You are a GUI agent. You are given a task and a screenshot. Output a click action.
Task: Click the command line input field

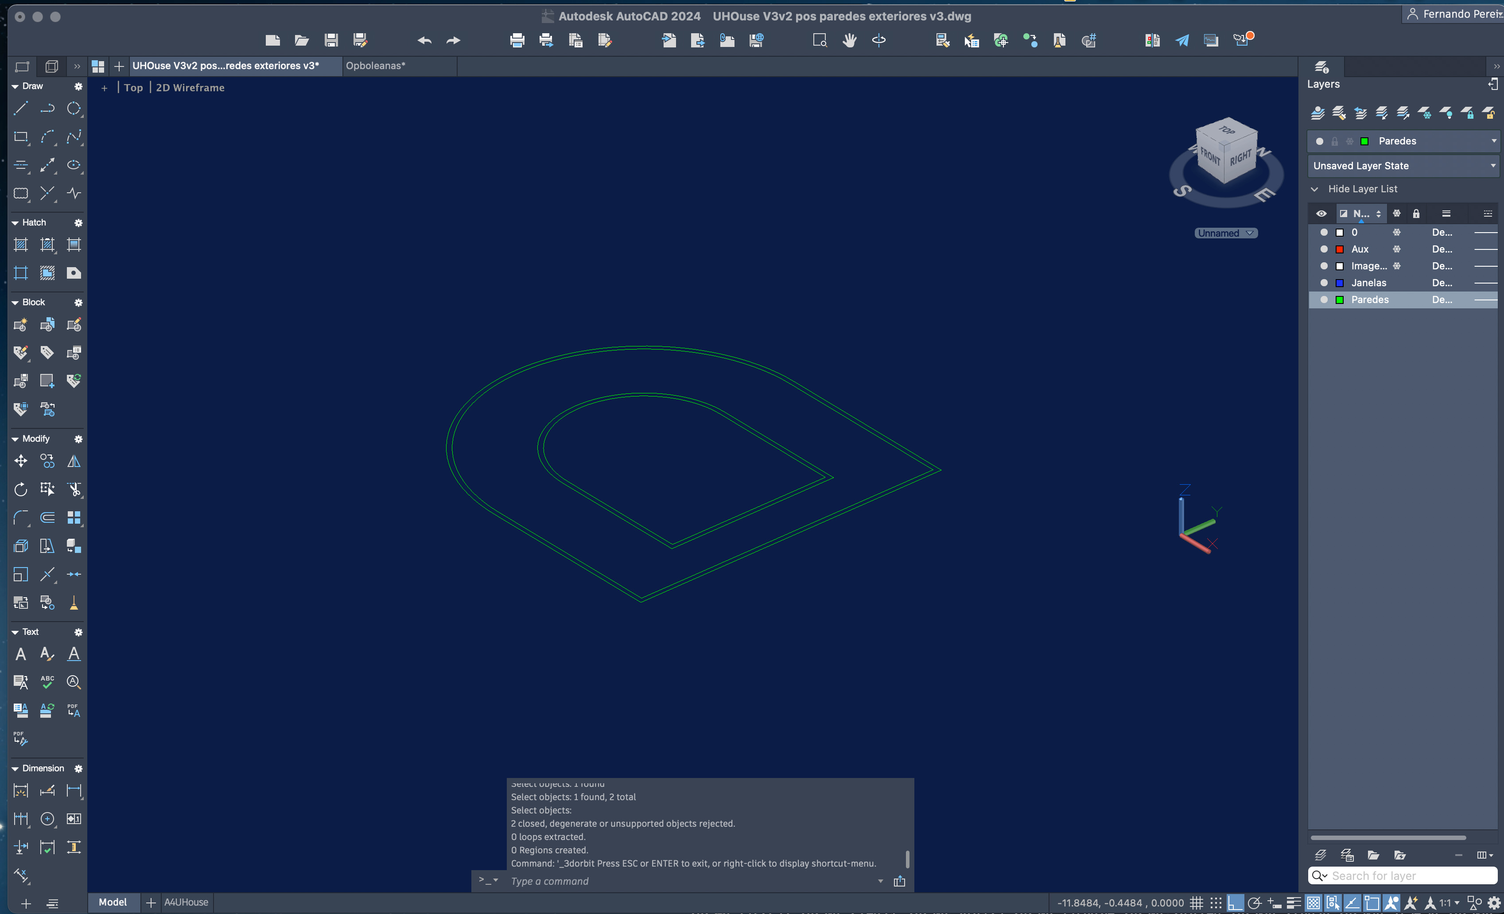690,881
